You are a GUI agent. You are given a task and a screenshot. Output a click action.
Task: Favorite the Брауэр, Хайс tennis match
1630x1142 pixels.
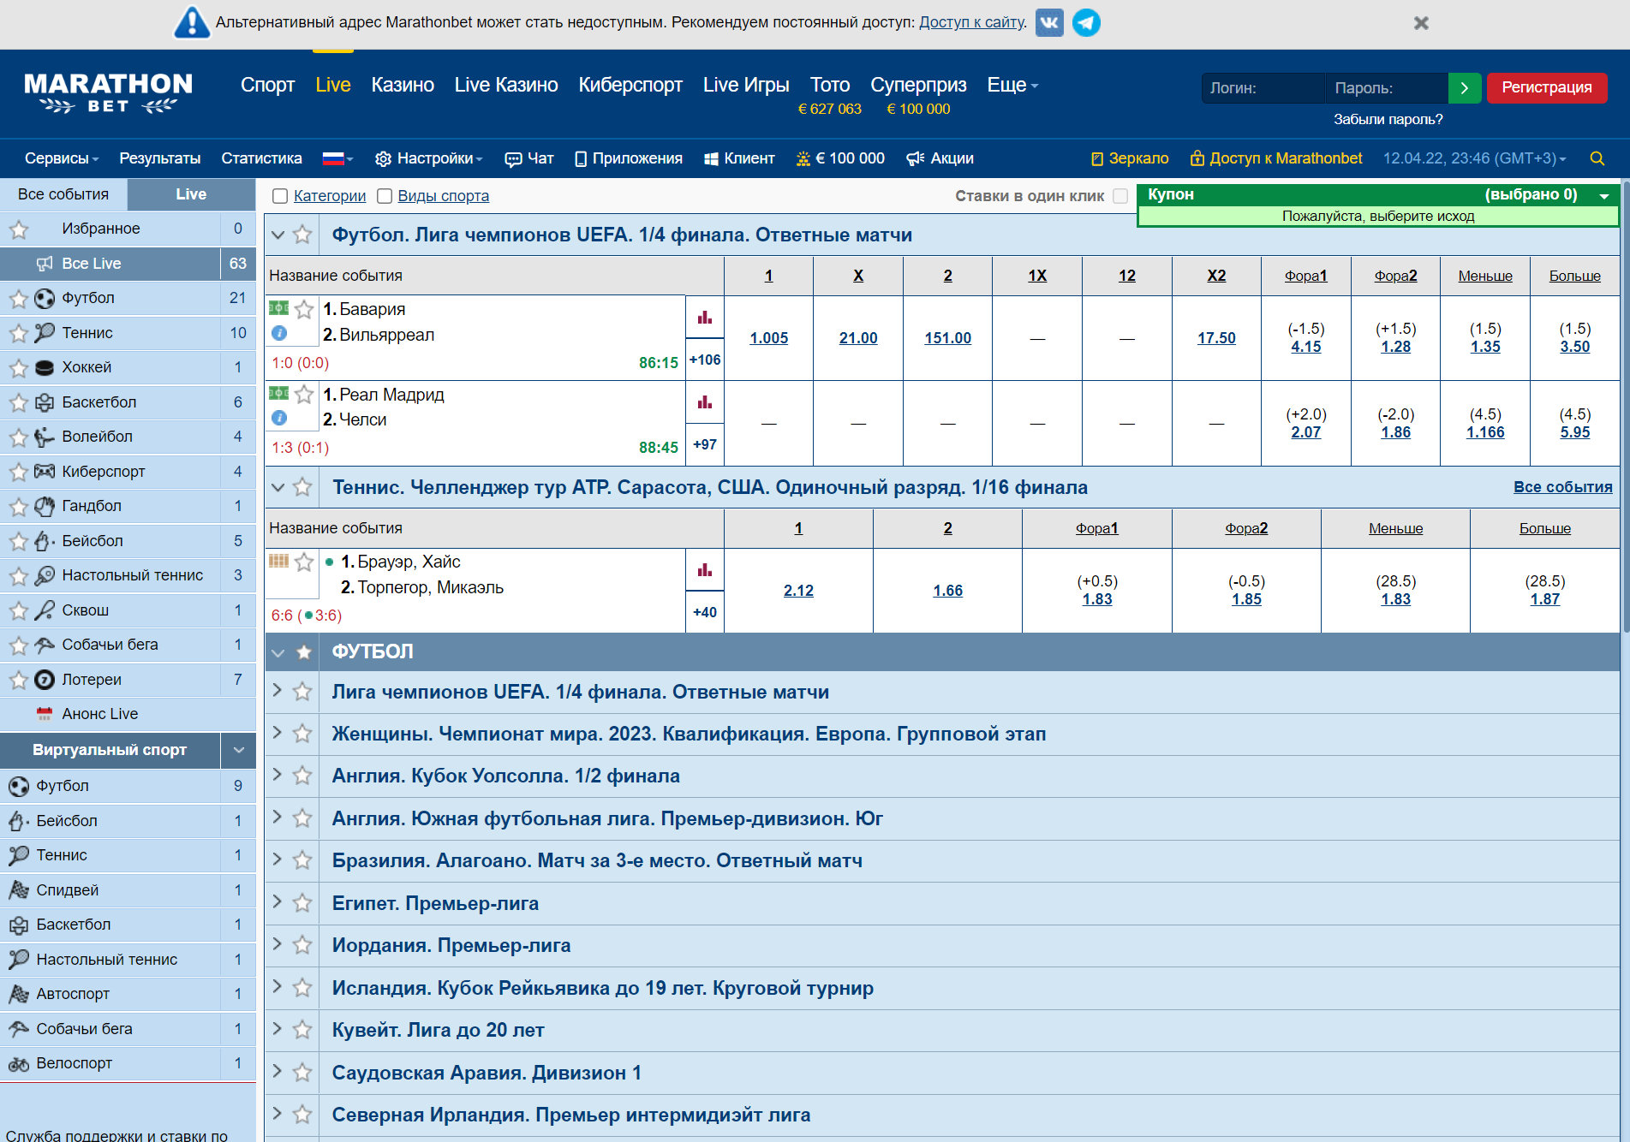[x=304, y=562]
